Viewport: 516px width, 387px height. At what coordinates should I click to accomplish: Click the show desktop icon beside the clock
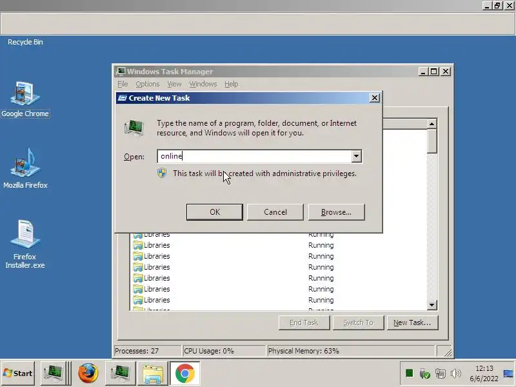(508, 373)
